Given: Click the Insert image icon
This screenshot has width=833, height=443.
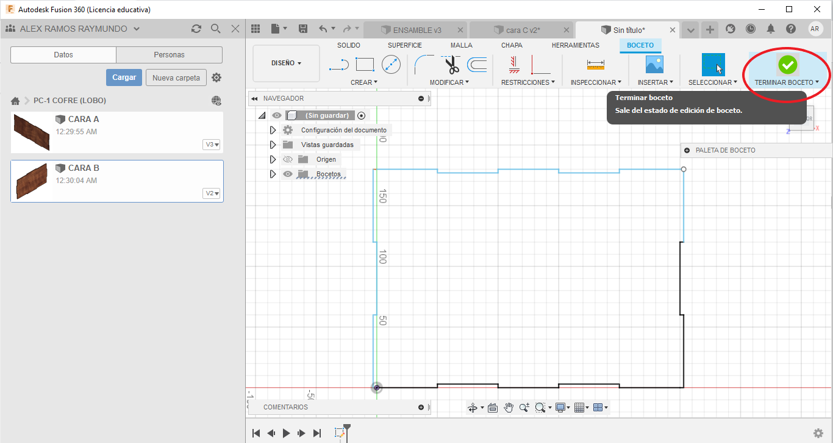Looking at the screenshot, I should [654, 64].
